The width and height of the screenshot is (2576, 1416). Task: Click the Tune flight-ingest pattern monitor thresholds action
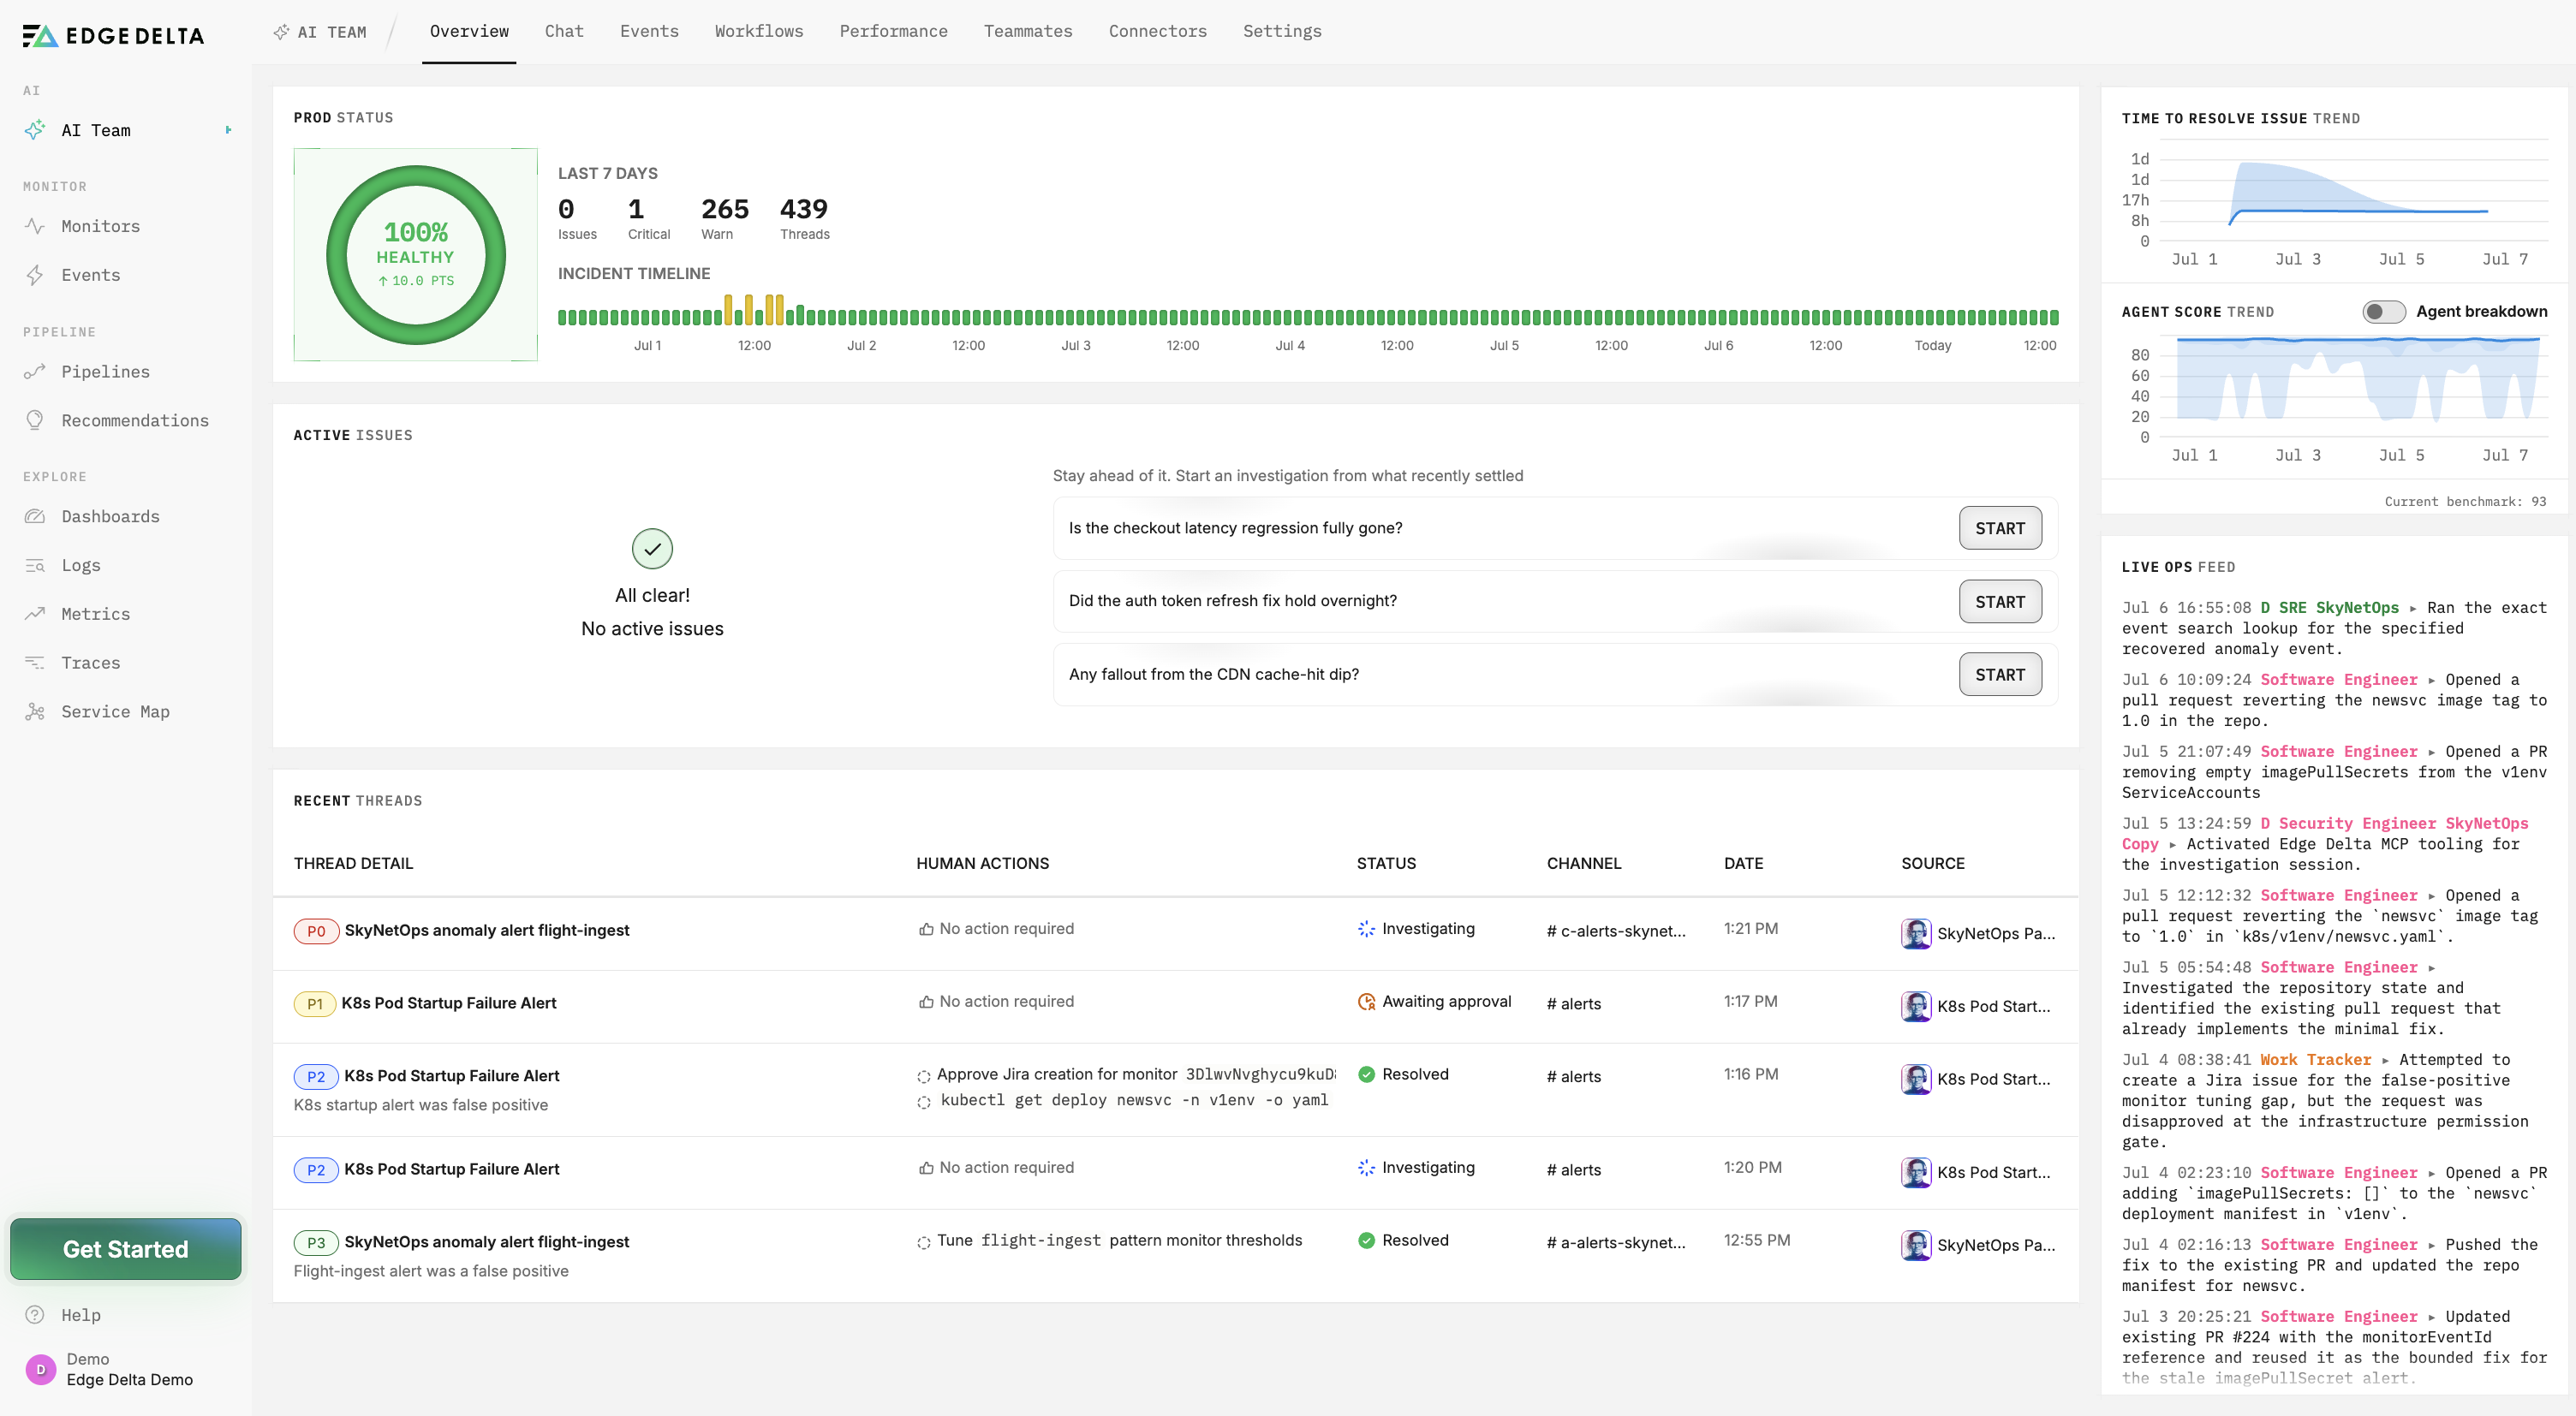(1119, 1241)
